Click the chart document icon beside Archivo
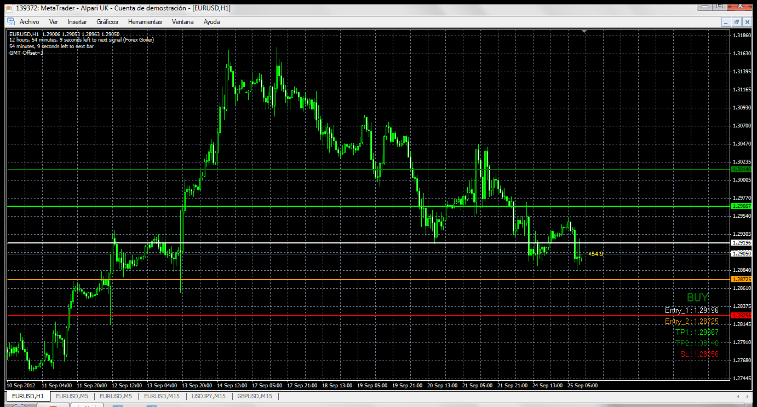Viewport: 757px width, 407px height. pos(10,22)
